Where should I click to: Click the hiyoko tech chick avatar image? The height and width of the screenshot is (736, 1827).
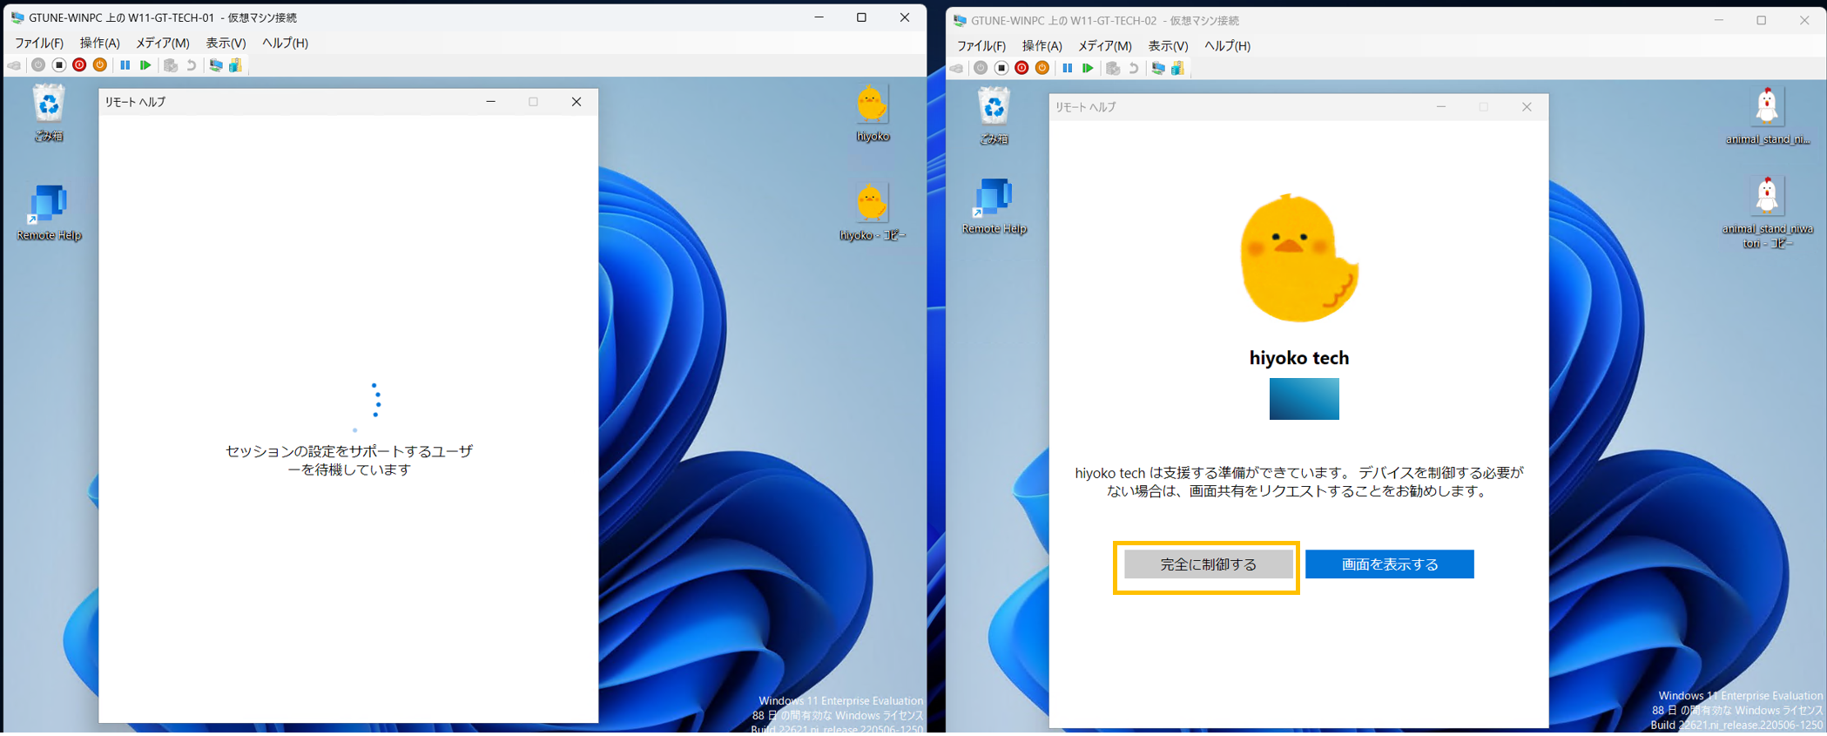(1299, 258)
